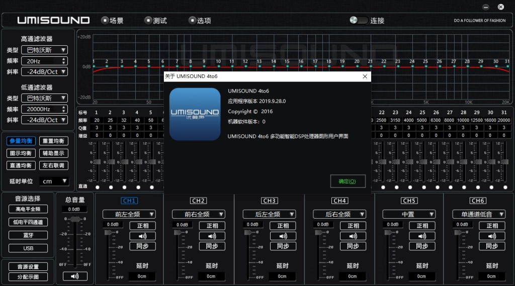Click EQ node 15 on the curve
Screen dimensions: 515x286
(x=287, y=67)
